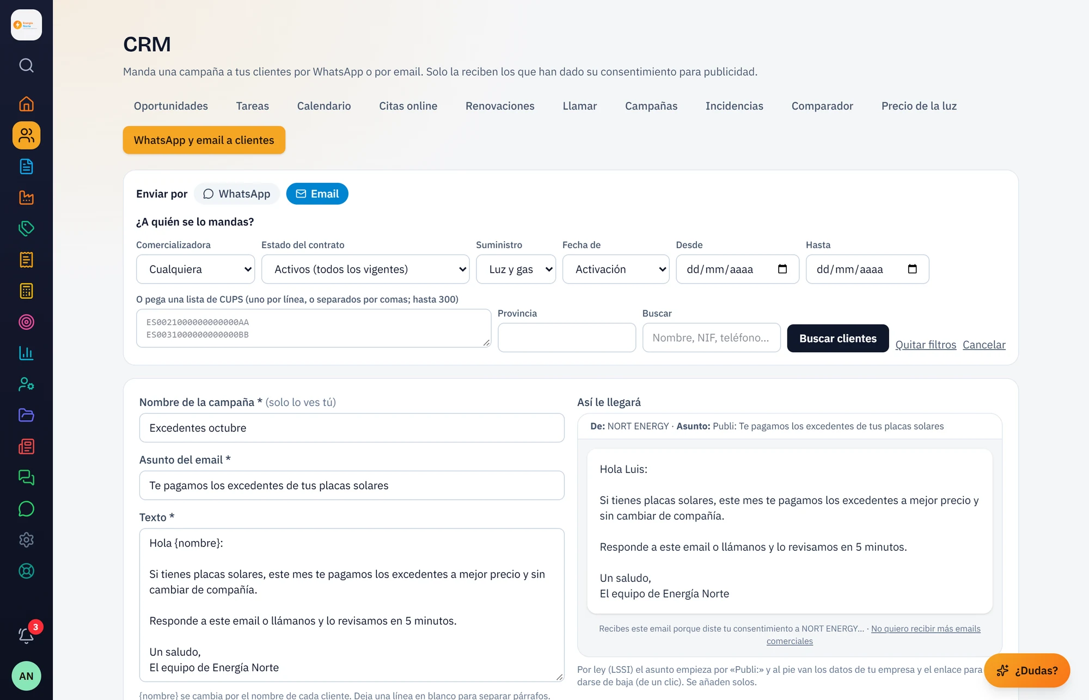Screen dimensions: 1089x700
Task: Open the Citas online tab
Action: [408, 106]
